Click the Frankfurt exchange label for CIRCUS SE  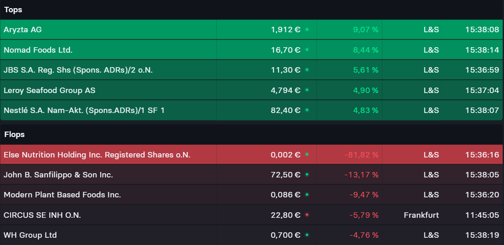click(421, 215)
